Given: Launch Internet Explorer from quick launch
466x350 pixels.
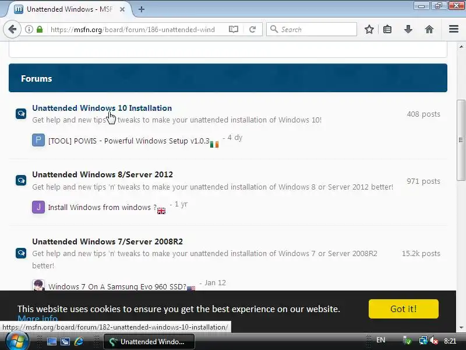Looking at the screenshot, I should pos(79,341).
